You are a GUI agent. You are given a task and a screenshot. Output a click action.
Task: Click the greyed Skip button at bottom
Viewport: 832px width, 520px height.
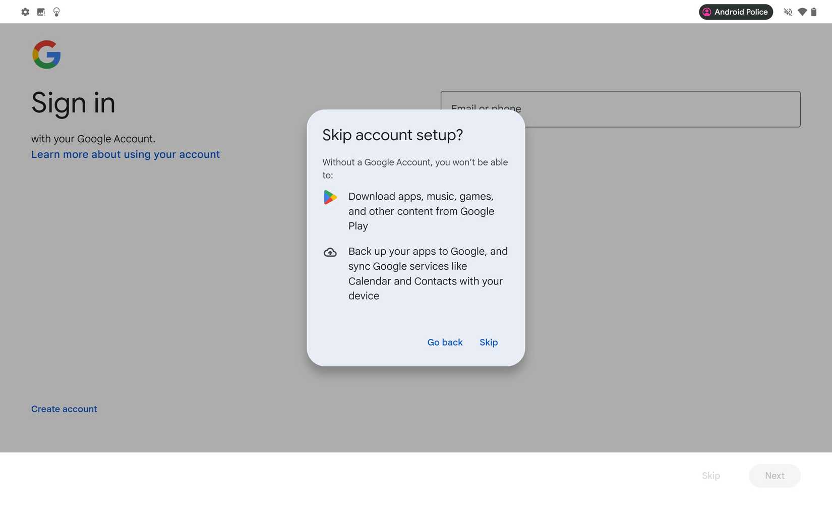(711, 476)
